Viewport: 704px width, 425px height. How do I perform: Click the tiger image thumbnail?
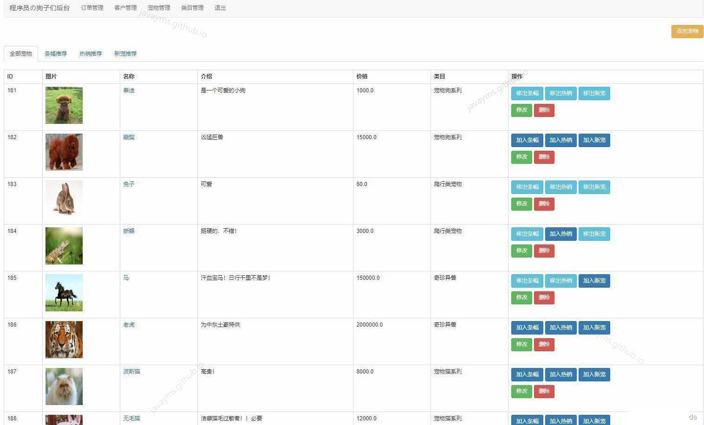(x=64, y=339)
